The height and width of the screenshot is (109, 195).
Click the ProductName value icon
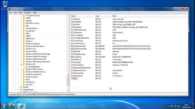coord(72,65)
